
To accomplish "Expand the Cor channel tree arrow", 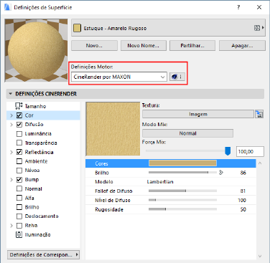I will (x=11, y=115).
